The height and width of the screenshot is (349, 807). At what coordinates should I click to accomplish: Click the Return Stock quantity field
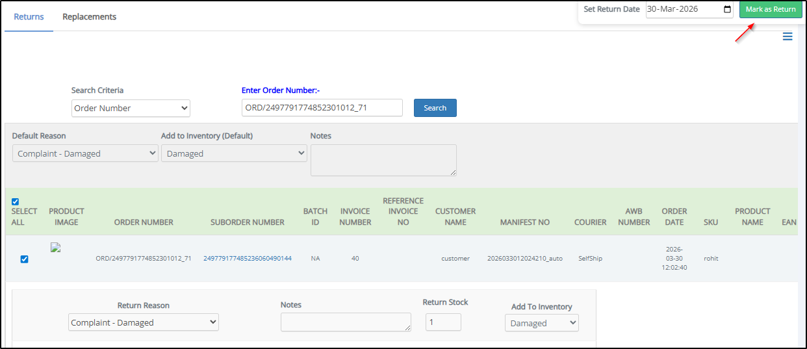[x=443, y=322]
